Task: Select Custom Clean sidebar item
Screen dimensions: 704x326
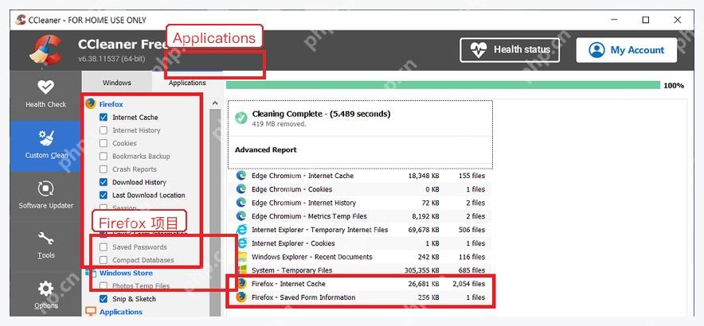Action: [x=45, y=146]
